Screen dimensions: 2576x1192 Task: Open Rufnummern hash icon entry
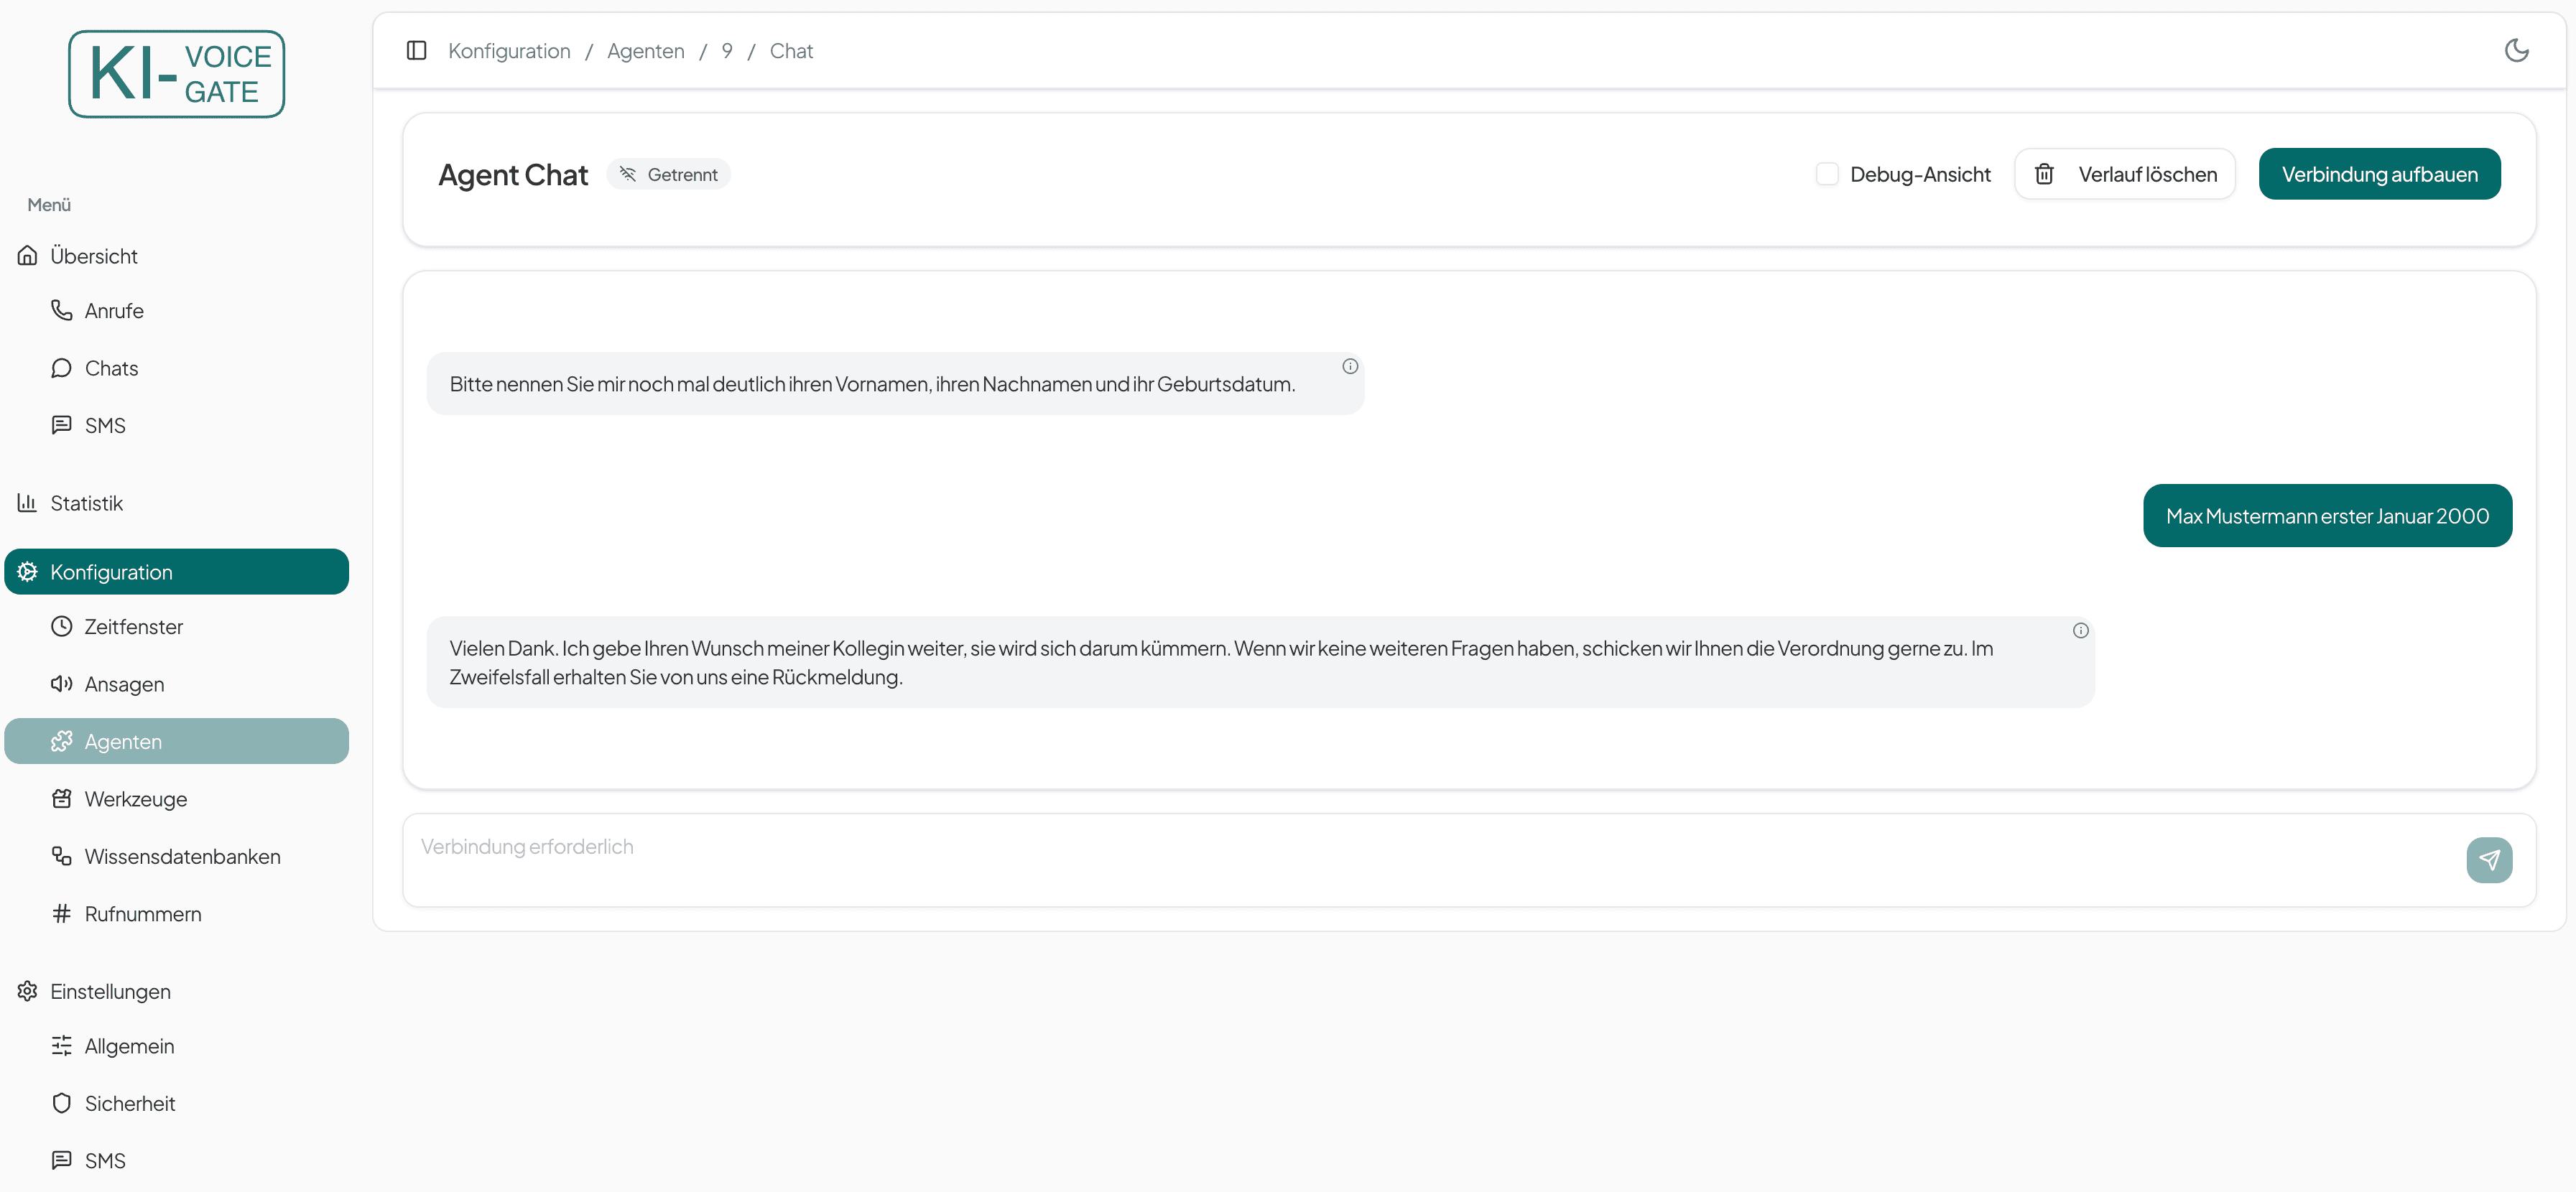[x=62, y=913]
